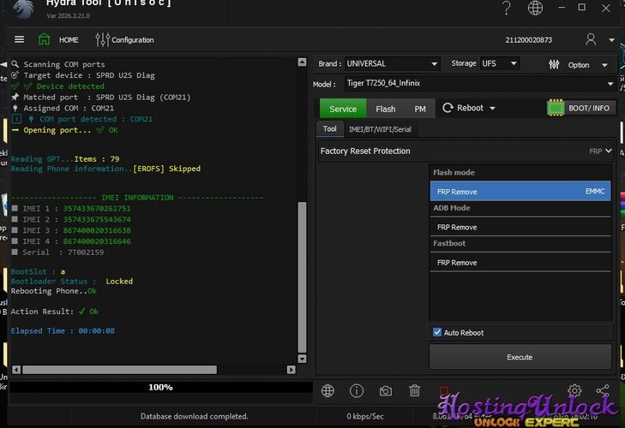
Task: Switch to the IMEI/BT/WIFI/Serial tab
Action: (379, 129)
